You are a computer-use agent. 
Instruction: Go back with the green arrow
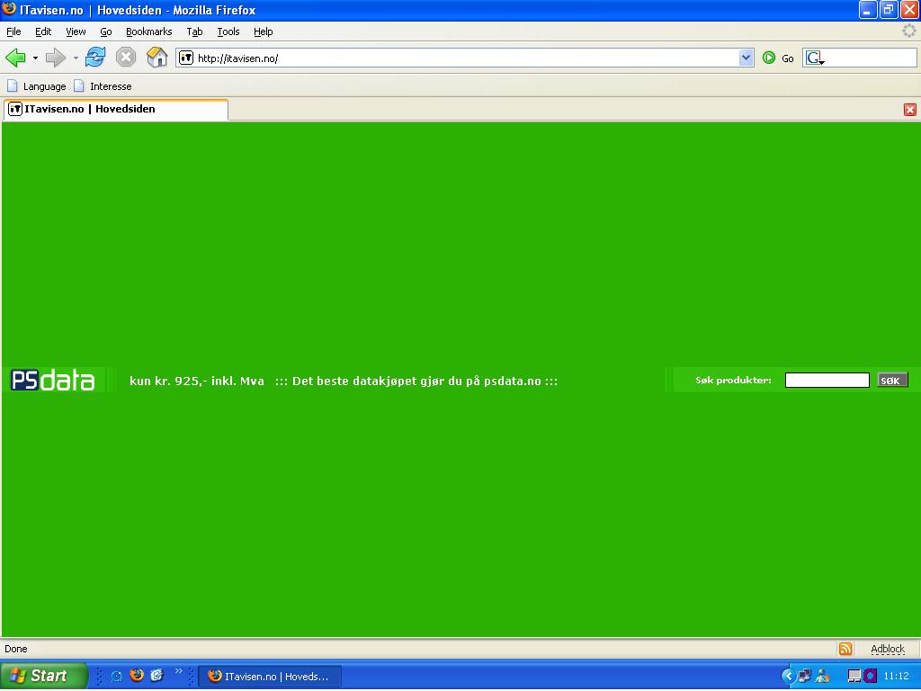[x=16, y=58]
